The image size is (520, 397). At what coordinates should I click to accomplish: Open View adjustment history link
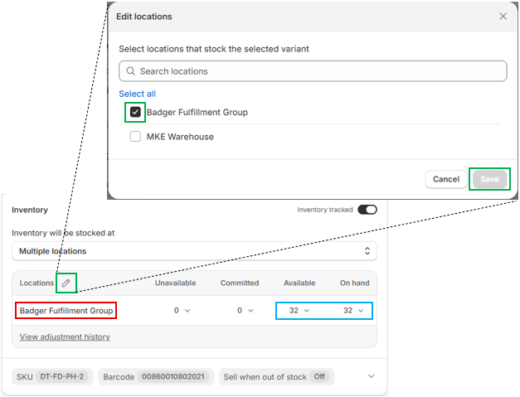pos(65,337)
